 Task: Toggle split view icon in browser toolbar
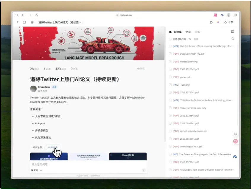(235, 15)
